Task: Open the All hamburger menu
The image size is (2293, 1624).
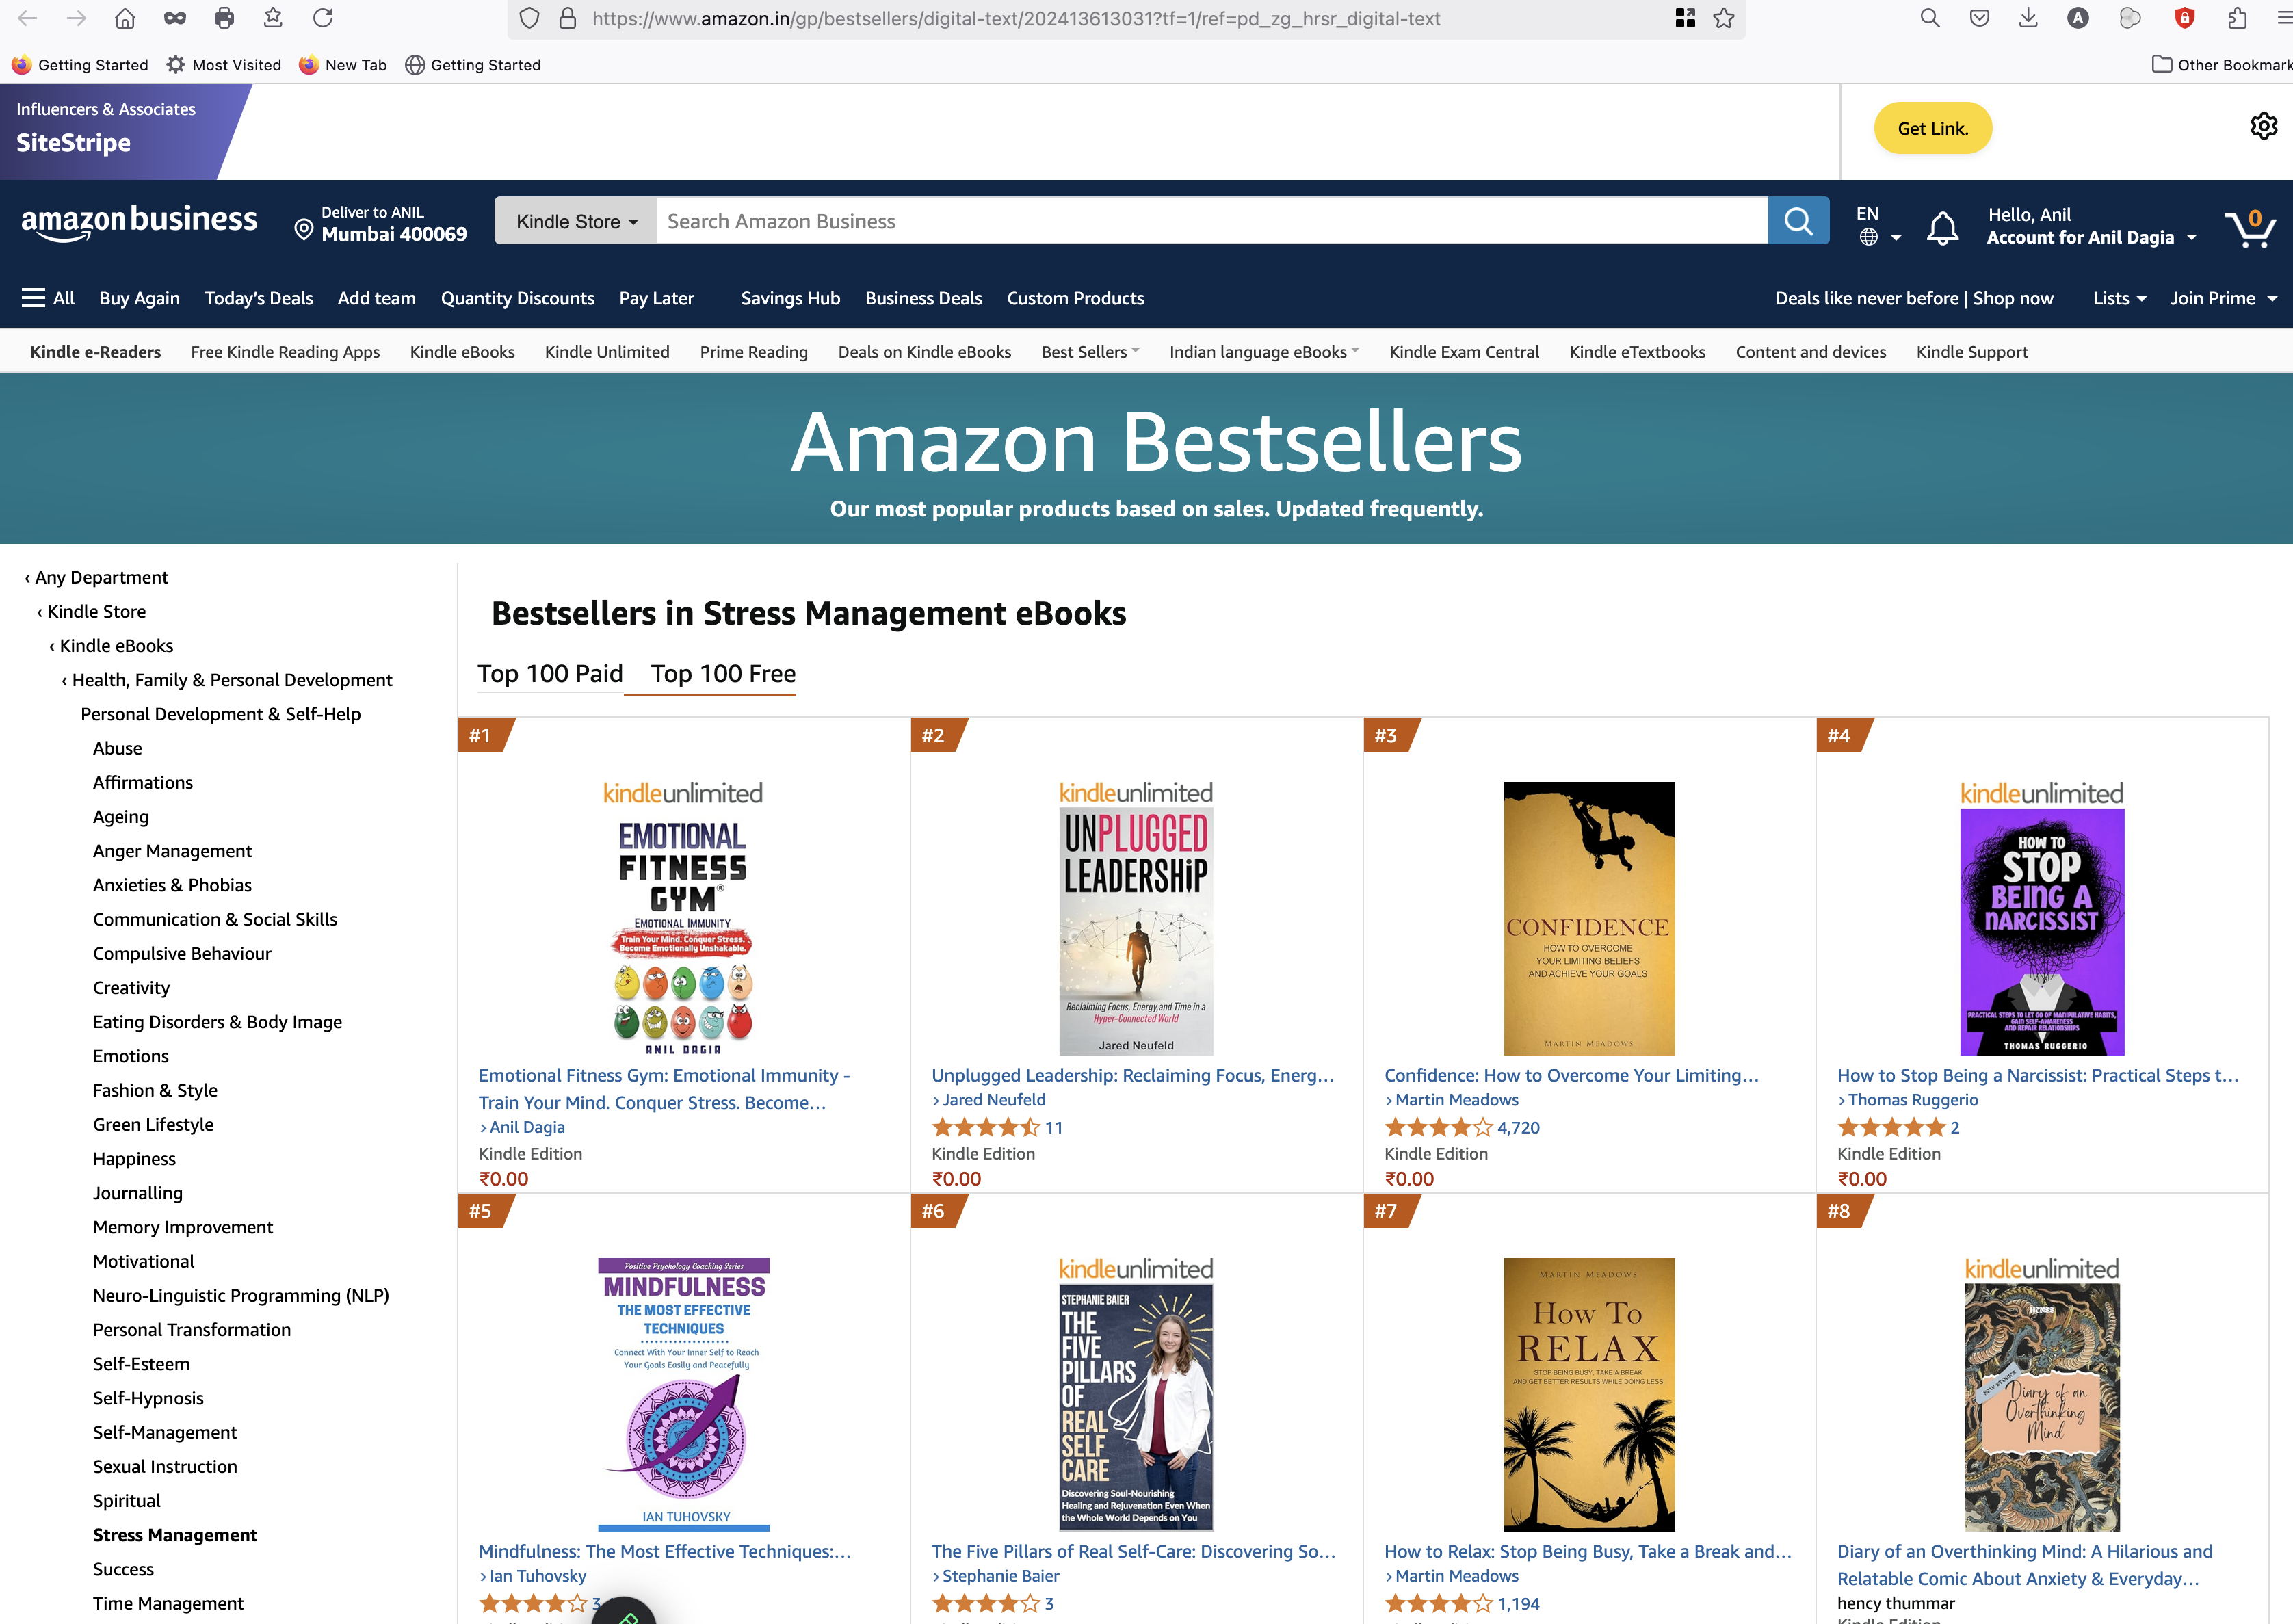Action: (x=48, y=298)
